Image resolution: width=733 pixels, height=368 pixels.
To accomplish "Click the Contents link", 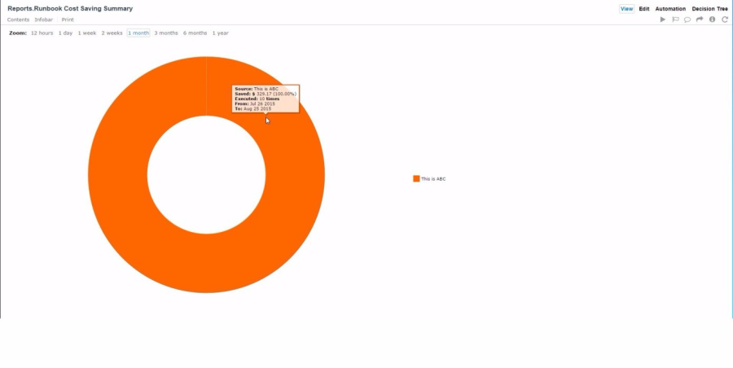I will point(18,20).
